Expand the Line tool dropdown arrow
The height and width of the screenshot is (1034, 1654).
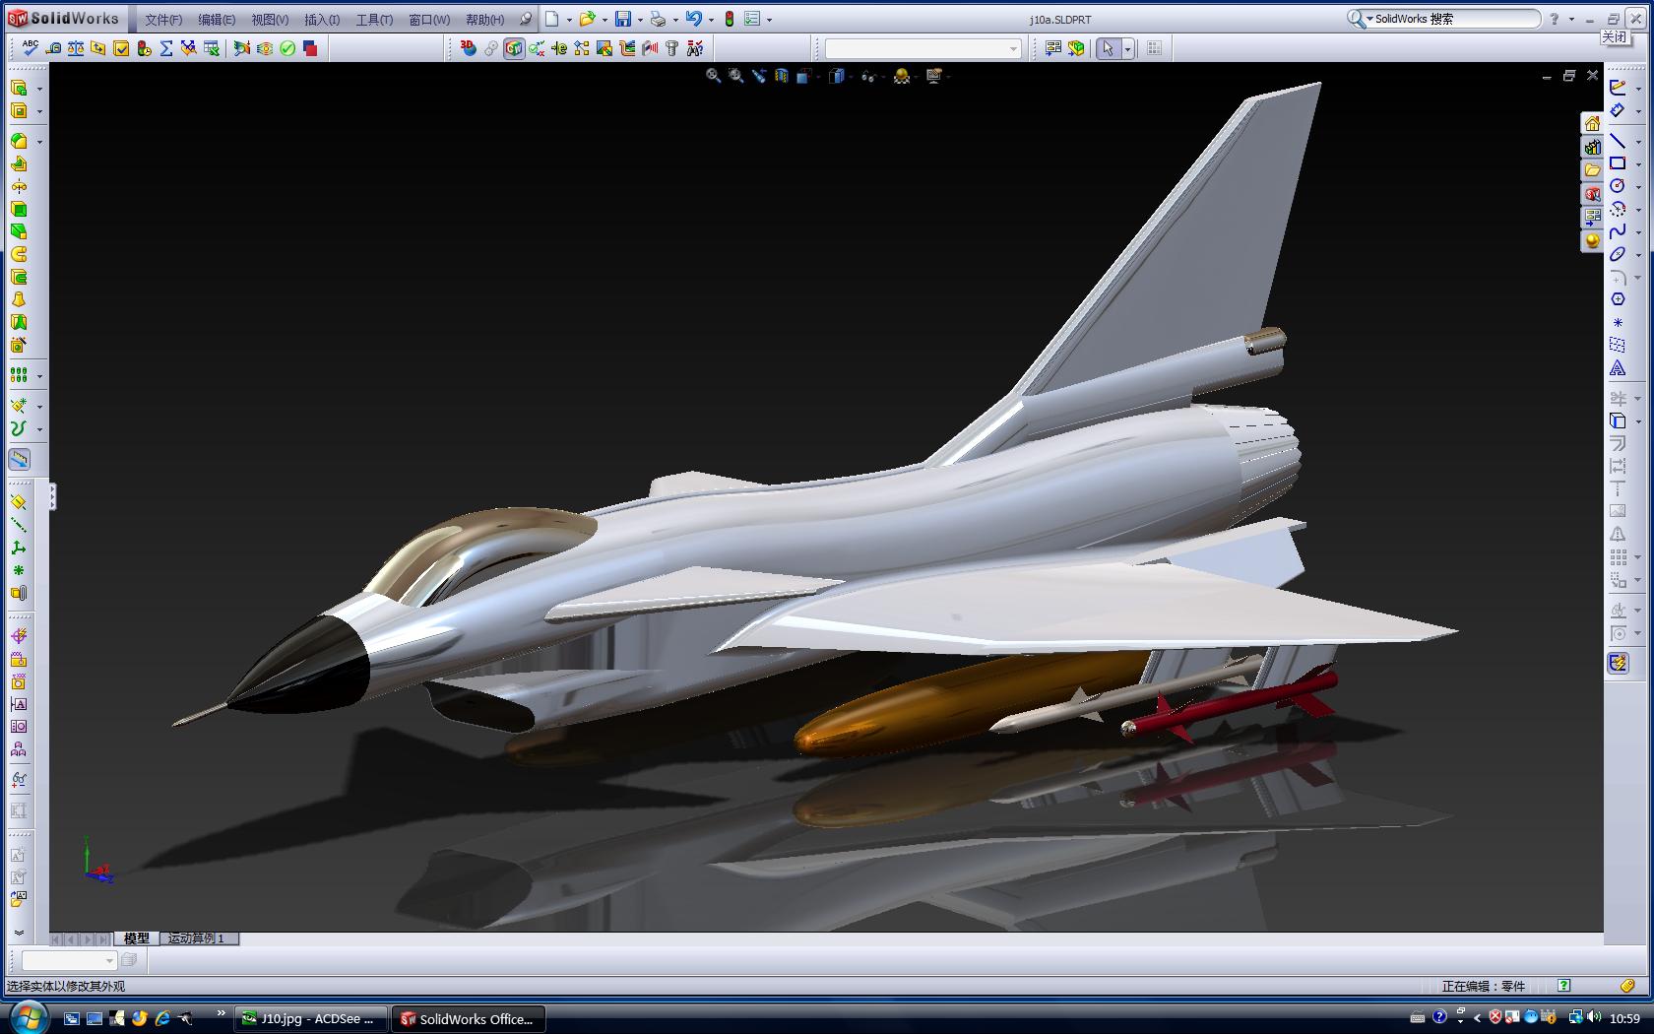(1638, 142)
